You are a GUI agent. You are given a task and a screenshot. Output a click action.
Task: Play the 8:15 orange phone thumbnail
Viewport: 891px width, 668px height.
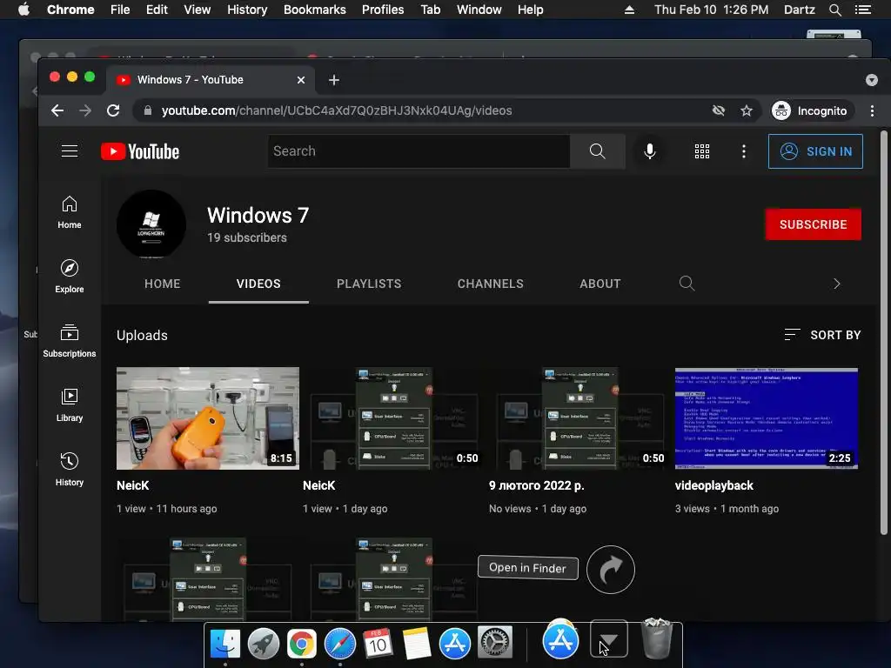[207, 418]
